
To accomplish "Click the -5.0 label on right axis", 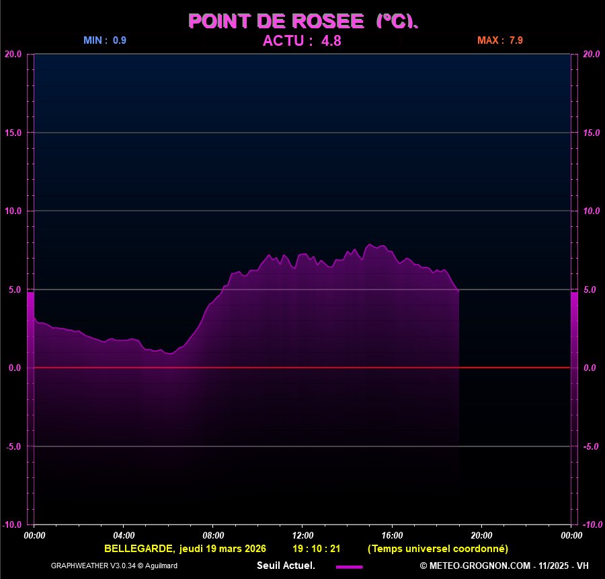I will pos(590,446).
